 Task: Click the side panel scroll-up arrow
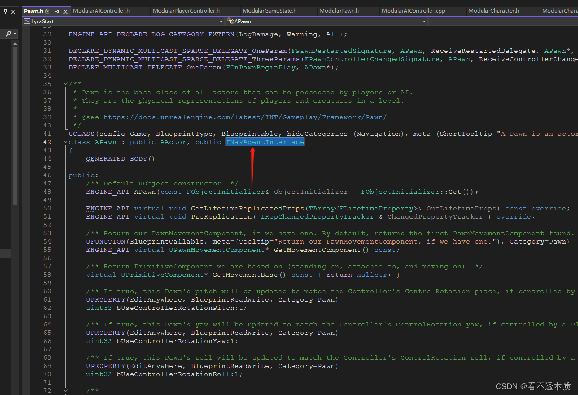pyautogui.click(x=15, y=44)
